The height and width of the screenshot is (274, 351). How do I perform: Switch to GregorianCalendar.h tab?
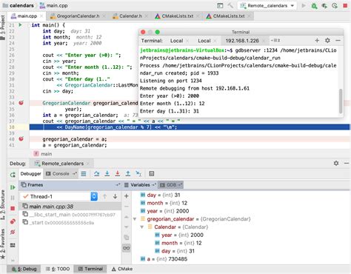pos(78,16)
